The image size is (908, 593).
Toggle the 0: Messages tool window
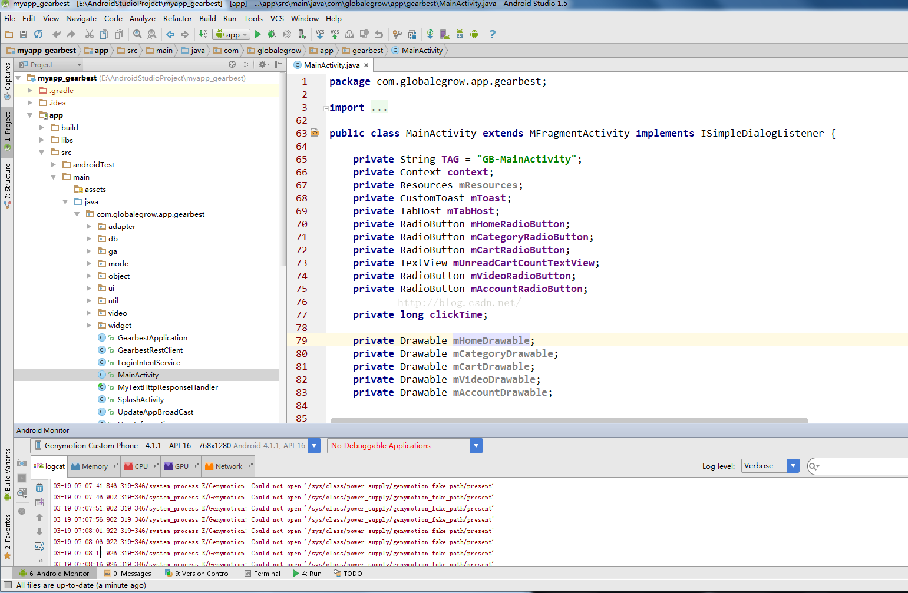pos(128,573)
